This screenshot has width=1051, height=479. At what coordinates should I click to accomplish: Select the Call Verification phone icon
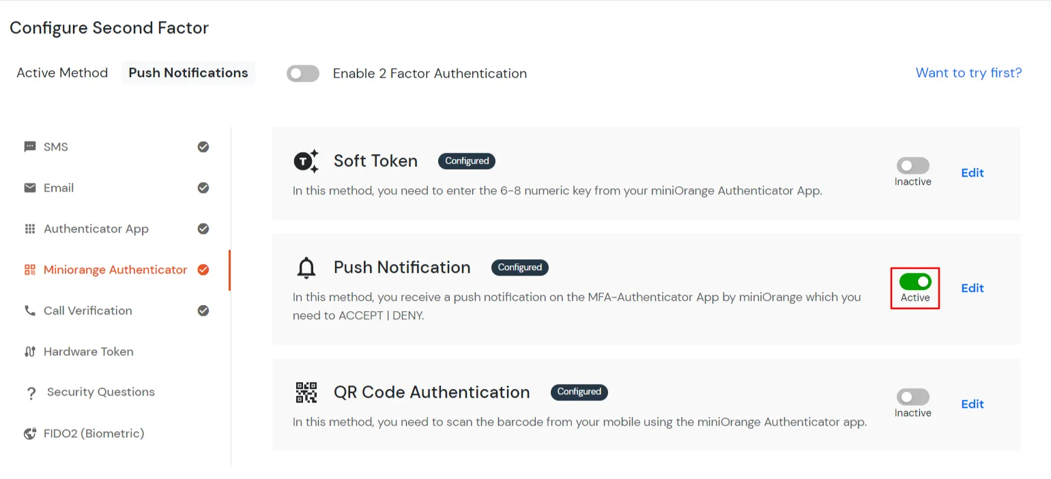(29, 310)
